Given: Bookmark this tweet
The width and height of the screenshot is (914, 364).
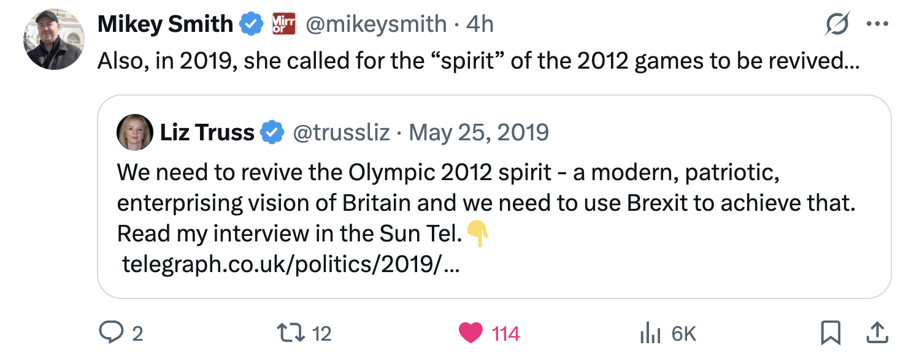Looking at the screenshot, I should click(830, 333).
